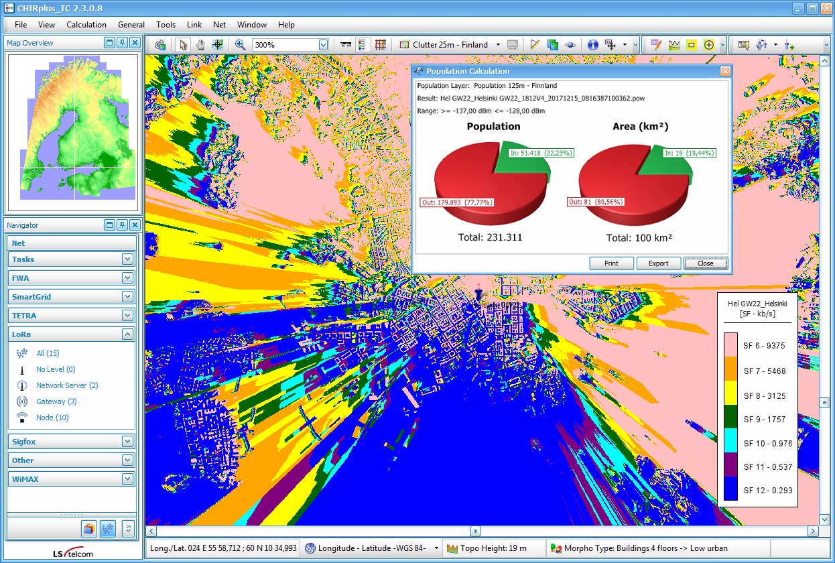
Task: Toggle the red map grid
Action: (381, 44)
